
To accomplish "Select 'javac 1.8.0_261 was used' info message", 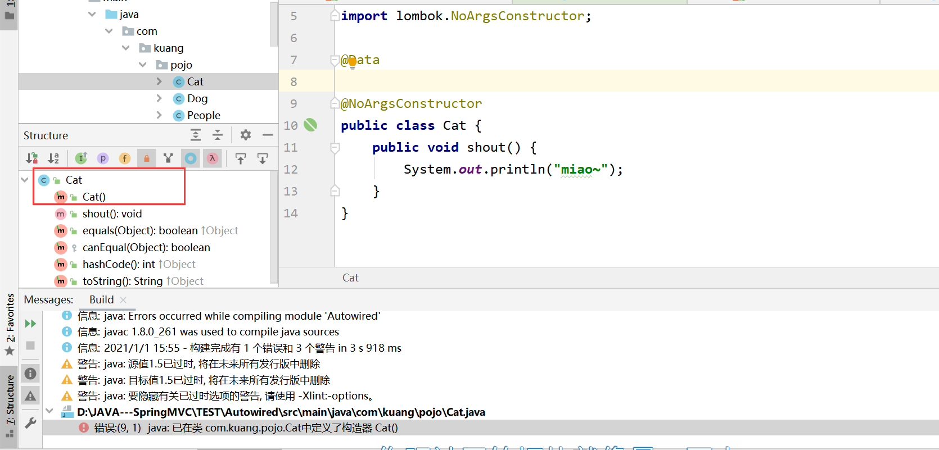I will click(x=208, y=331).
